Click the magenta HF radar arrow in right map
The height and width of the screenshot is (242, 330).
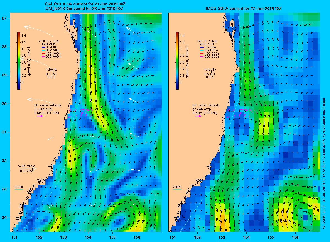[x=198, y=116]
